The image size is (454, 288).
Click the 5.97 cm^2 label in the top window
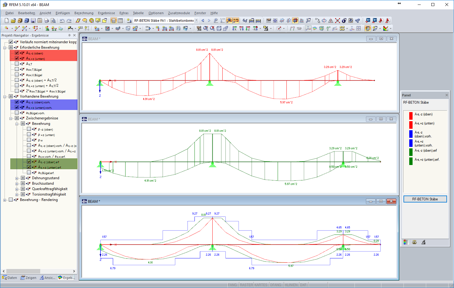pos(286,102)
